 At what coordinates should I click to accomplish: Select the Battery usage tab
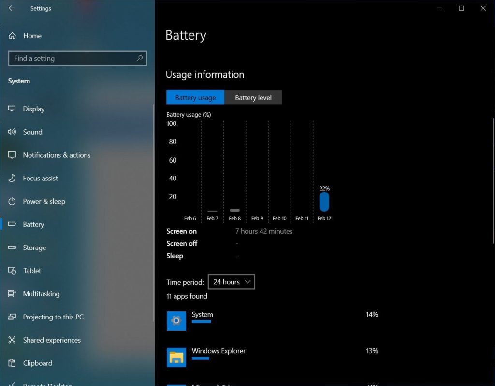pyautogui.click(x=195, y=97)
